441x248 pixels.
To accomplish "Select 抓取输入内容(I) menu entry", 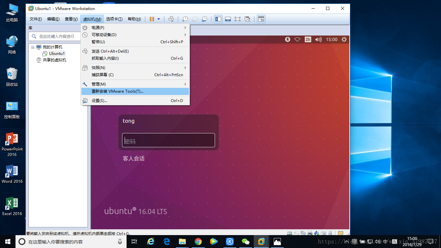I will click(x=135, y=58).
